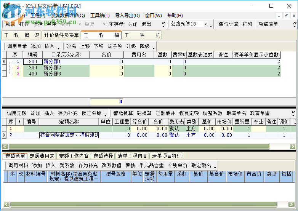Click the 按合同条款规定 quota name cell
Viewport: 298px width, 211px height.
tap(69, 135)
